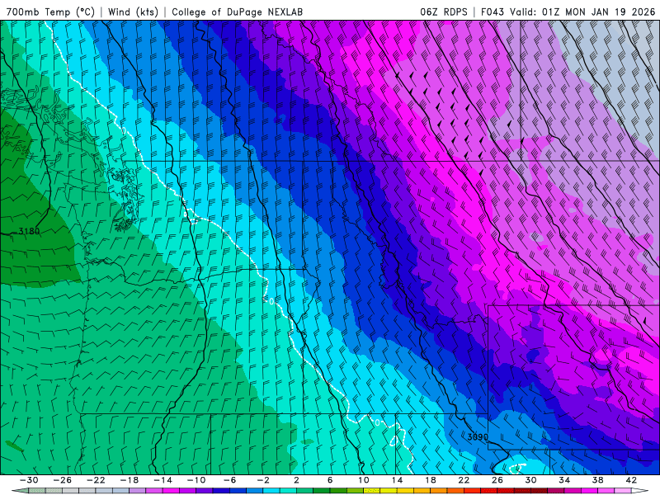
Task: Click the bright red swatch under '22'
Action: tap(472, 491)
